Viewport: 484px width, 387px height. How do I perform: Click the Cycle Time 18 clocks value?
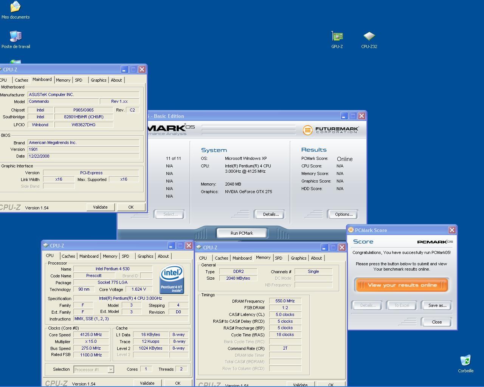(285, 335)
